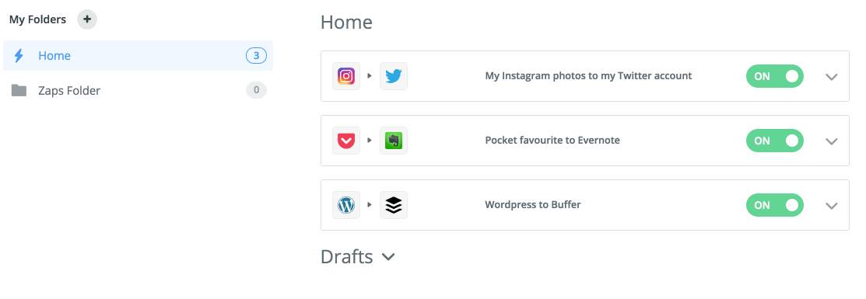Image resolution: width=866 pixels, height=299 pixels.
Task: Click the Home folder count badge showing 3
Action: pos(256,56)
